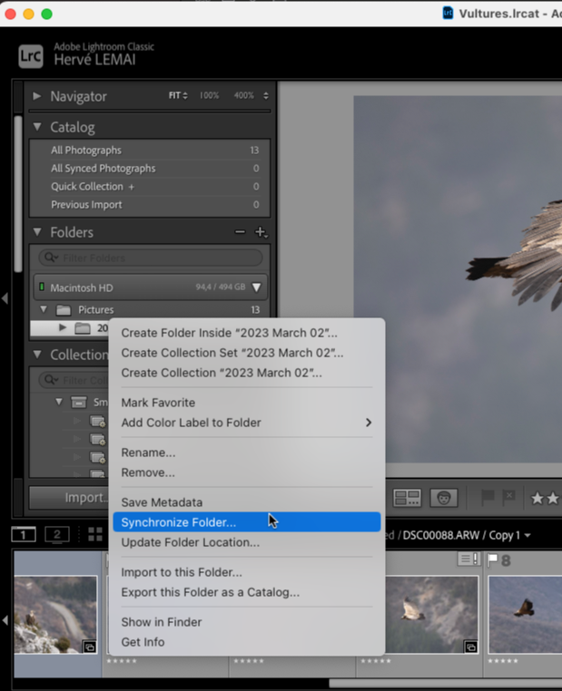Click the Lightroom Classic LrC logo
This screenshot has width=562, height=691.
(30, 56)
